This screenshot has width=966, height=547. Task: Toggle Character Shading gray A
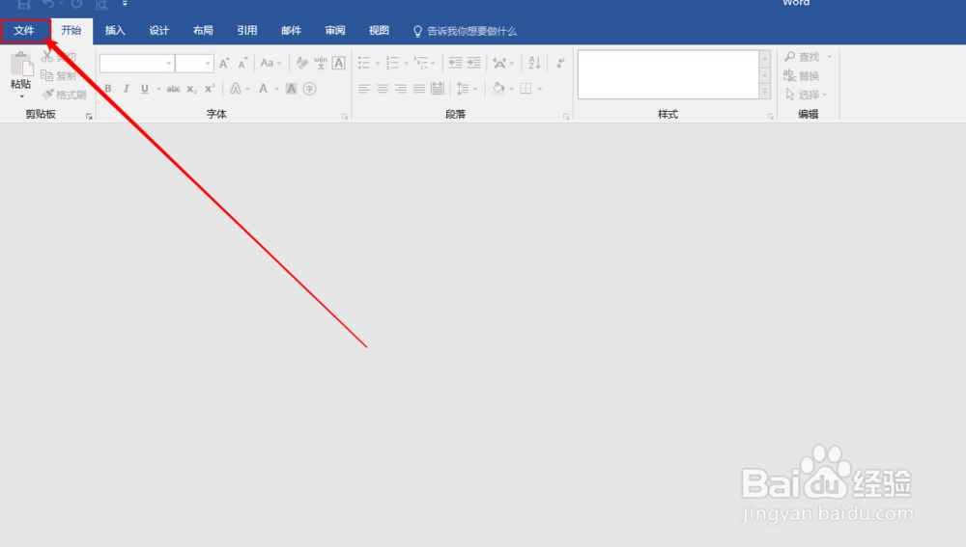292,89
